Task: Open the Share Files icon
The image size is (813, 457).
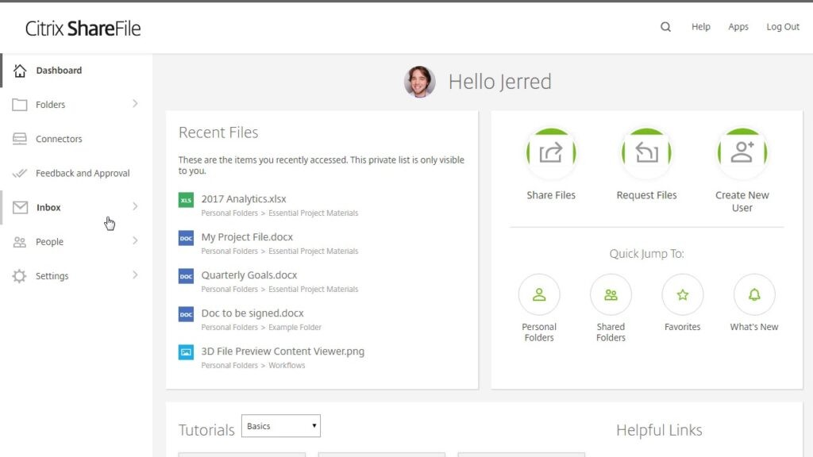Action: (551, 152)
